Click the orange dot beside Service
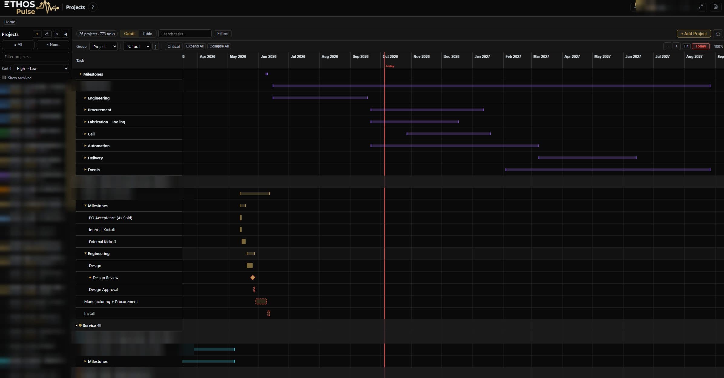Viewport: 724px width, 378px height. [x=80, y=325]
